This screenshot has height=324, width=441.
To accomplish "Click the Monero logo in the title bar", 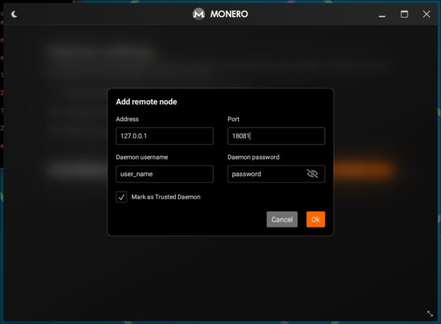I will click(199, 14).
